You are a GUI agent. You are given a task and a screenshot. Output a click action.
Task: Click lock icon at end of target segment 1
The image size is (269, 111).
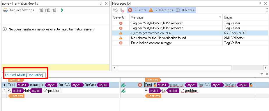tap(251, 85)
